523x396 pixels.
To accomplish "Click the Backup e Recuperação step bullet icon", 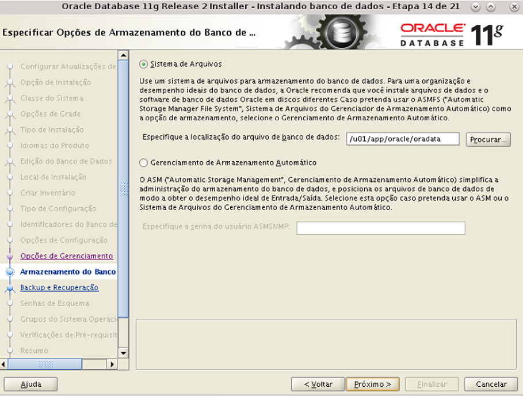I will [x=10, y=288].
